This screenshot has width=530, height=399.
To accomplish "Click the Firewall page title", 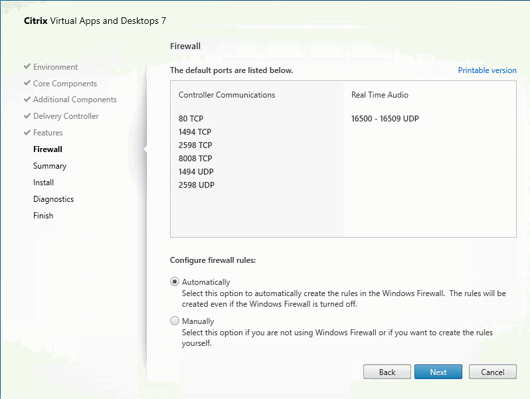I will pos(185,46).
